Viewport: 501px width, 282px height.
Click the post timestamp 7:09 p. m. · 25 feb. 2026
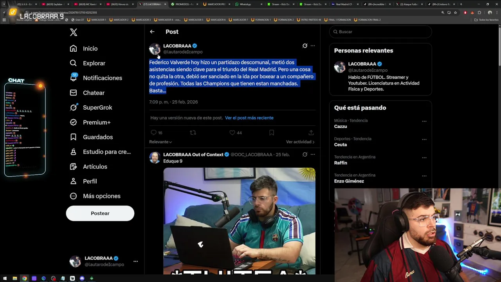(173, 102)
